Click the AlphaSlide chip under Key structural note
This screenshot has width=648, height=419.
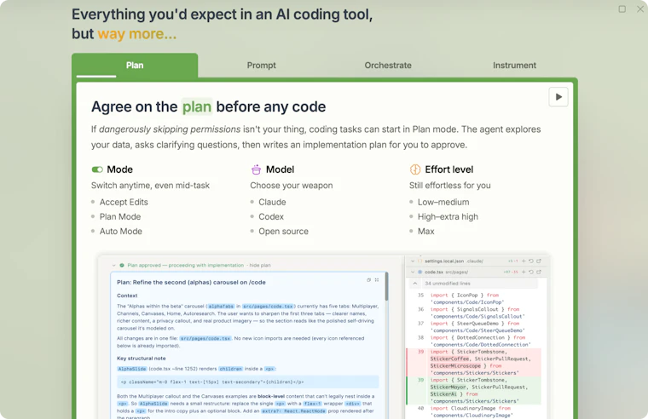(x=132, y=369)
